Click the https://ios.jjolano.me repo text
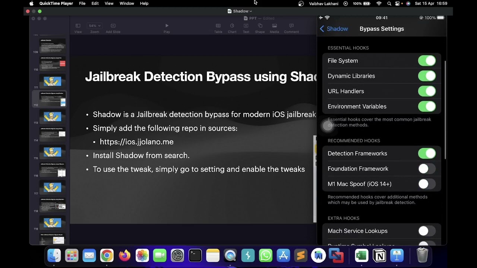 pos(136,142)
